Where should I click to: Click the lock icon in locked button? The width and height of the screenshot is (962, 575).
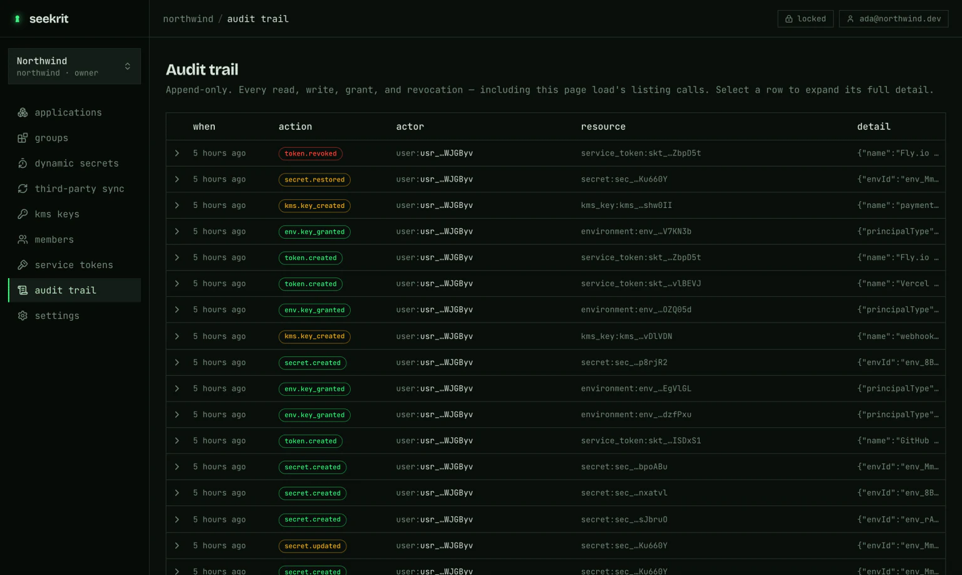tap(789, 19)
